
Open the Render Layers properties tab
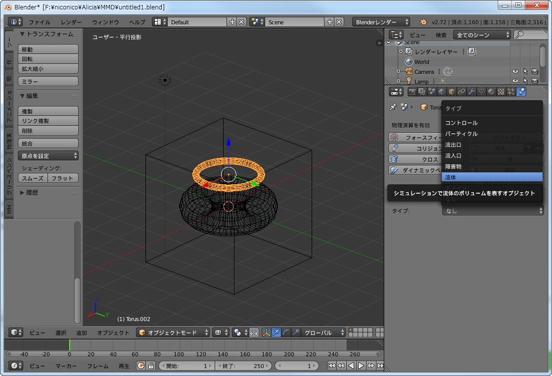pyautogui.click(x=422, y=92)
